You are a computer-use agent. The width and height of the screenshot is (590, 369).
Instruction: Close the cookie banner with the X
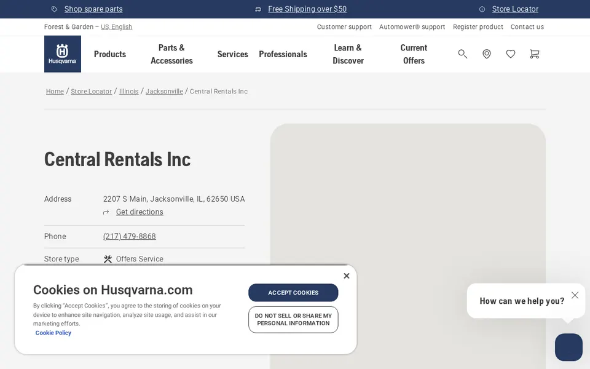(x=347, y=276)
